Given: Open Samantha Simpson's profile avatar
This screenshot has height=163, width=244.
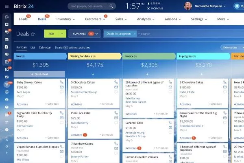Looking at the screenshot, I should point(188,6).
